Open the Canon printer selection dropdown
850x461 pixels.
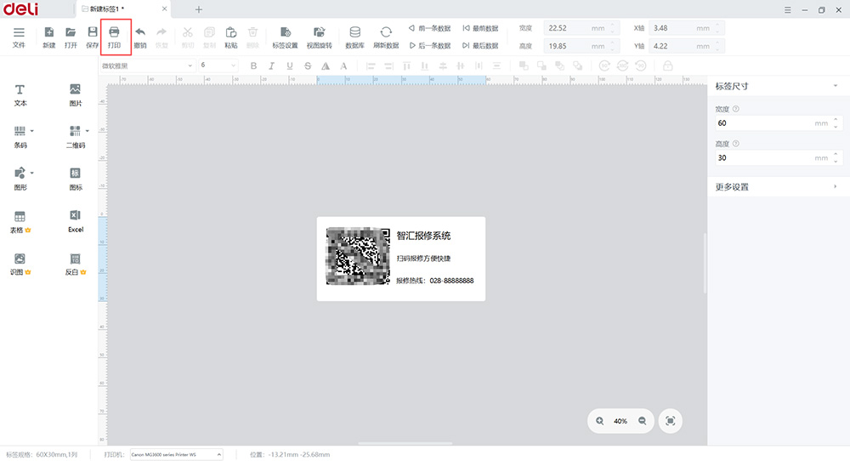coord(176,454)
